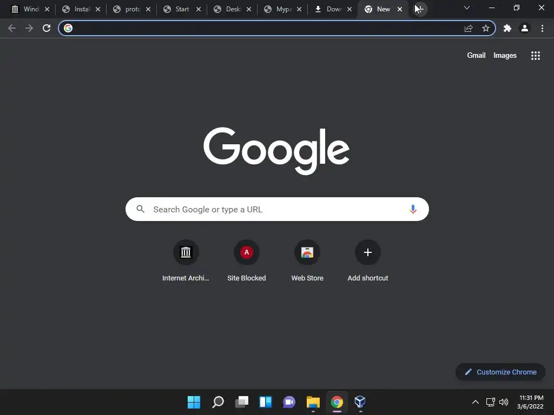554x415 pixels.
Task: Open the Teams Chat taskbar icon
Action: [289, 402]
